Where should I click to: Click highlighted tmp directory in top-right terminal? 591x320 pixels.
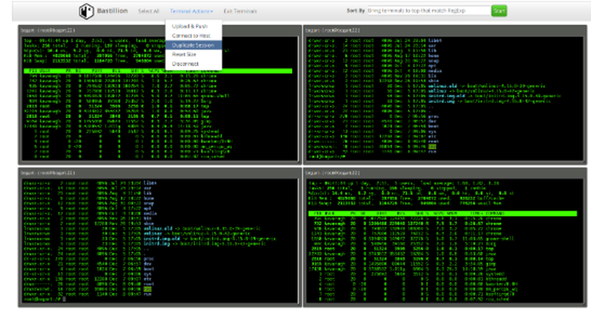point(432,146)
